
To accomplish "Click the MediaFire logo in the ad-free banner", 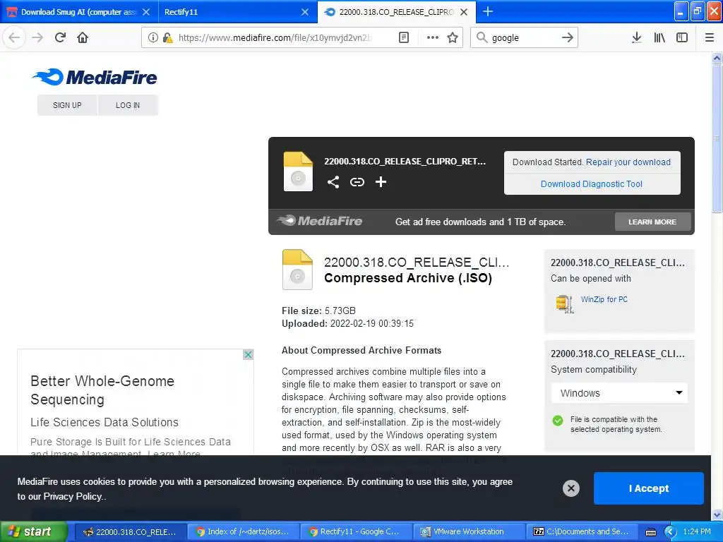I will point(319,221).
